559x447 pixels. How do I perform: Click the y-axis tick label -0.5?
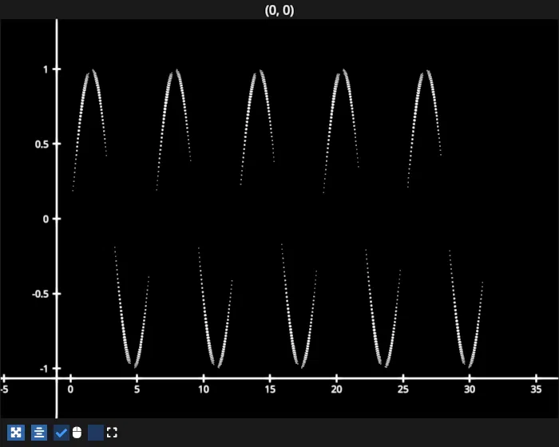point(38,294)
